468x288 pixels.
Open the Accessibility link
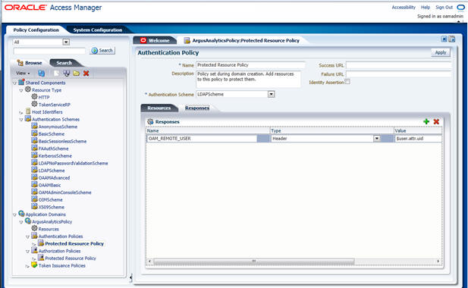[x=404, y=7]
